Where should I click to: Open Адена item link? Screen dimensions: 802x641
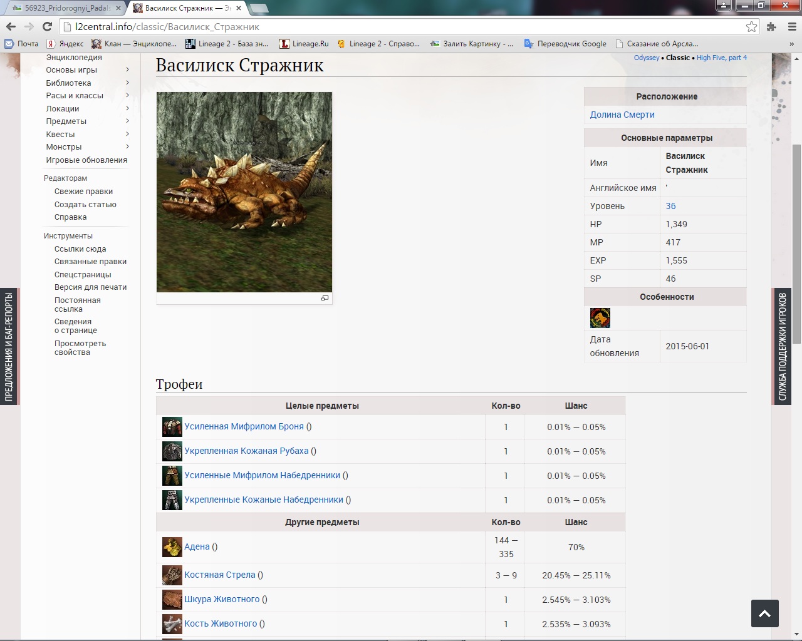(197, 546)
